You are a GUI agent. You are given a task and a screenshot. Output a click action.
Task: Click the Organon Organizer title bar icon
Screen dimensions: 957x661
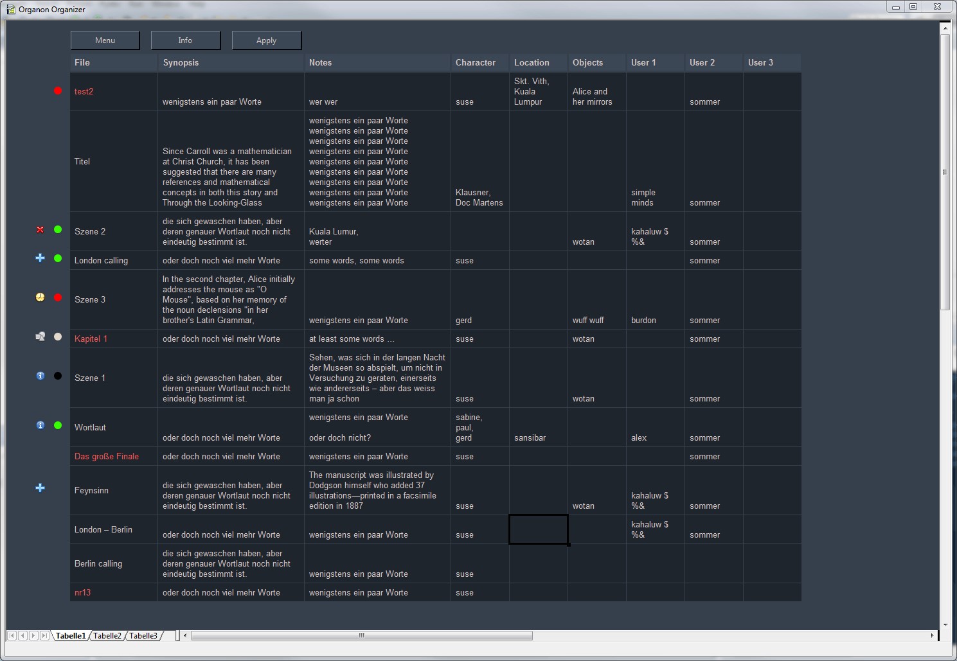coord(11,9)
